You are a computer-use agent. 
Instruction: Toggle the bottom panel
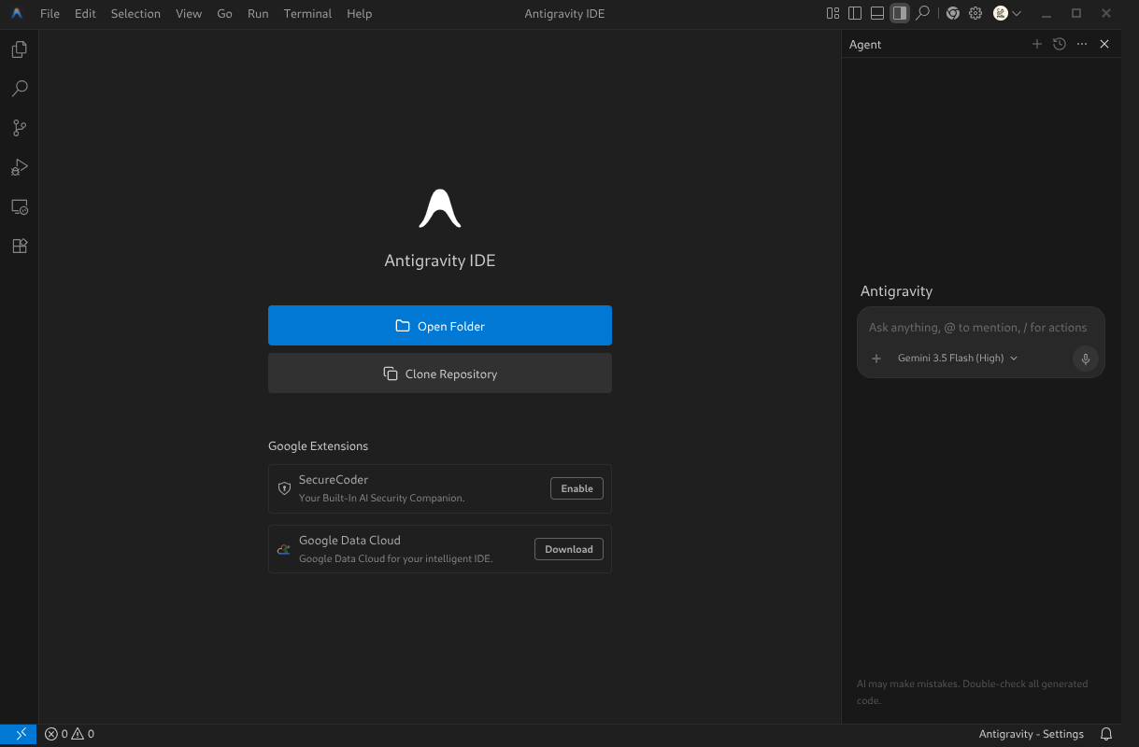point(877,13)
